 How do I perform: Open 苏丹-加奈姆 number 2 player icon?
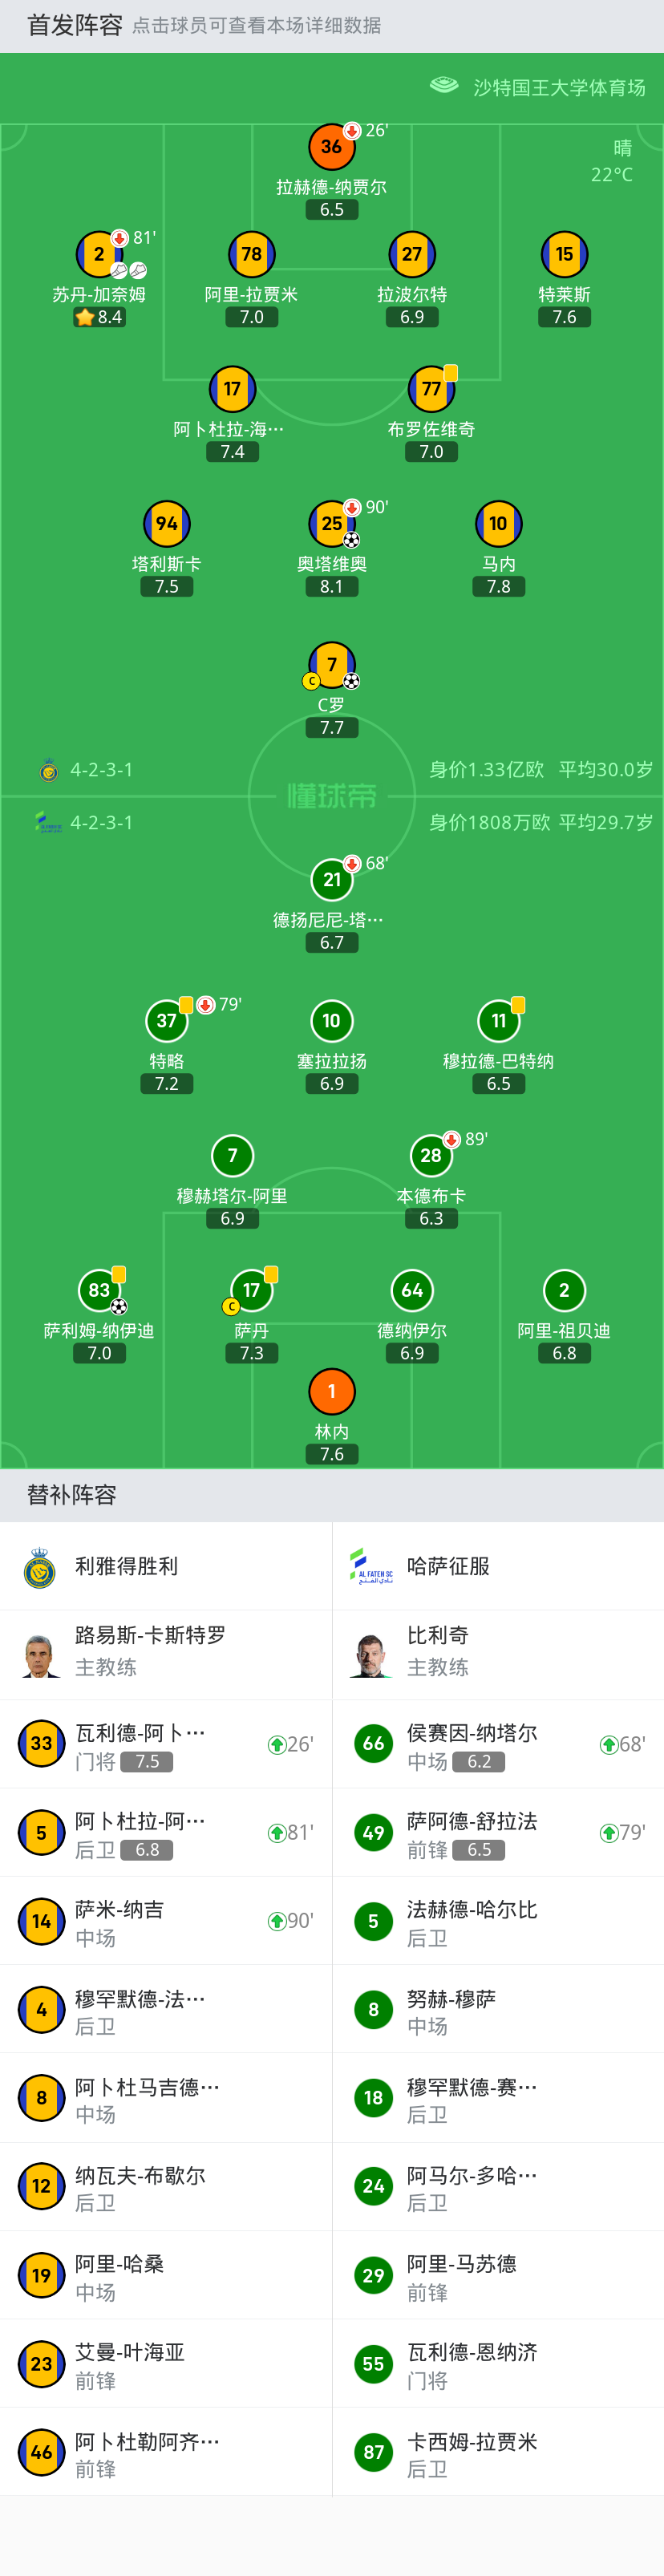(x=99, y=254)
